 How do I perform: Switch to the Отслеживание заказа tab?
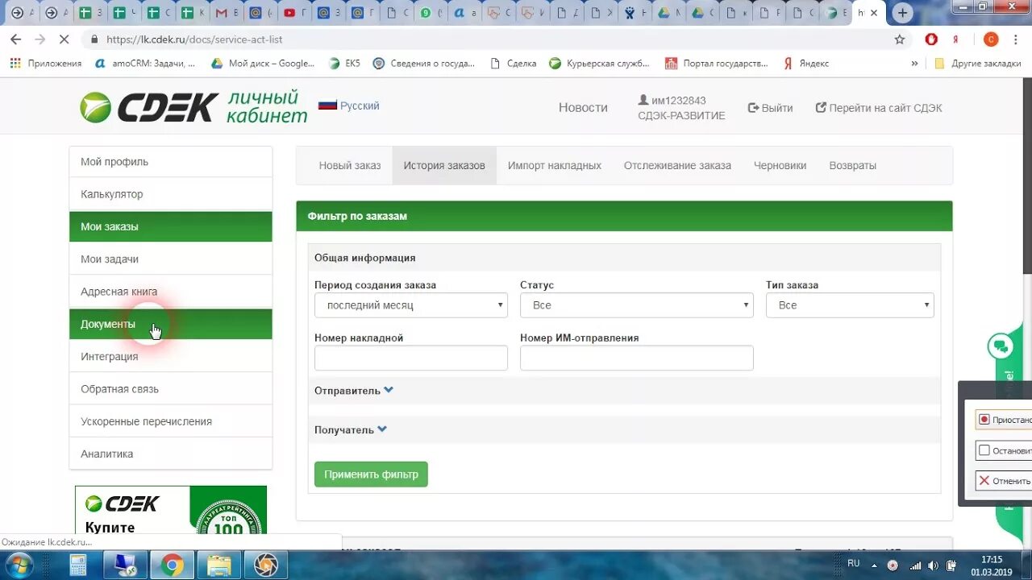tap(677, 165)
